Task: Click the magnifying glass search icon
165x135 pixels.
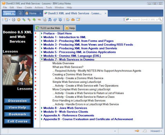Action: [160, 19]
